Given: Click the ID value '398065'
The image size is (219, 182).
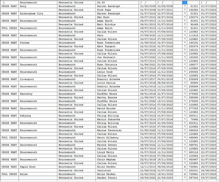Looking at the screenshot, I should pos(193,97).
